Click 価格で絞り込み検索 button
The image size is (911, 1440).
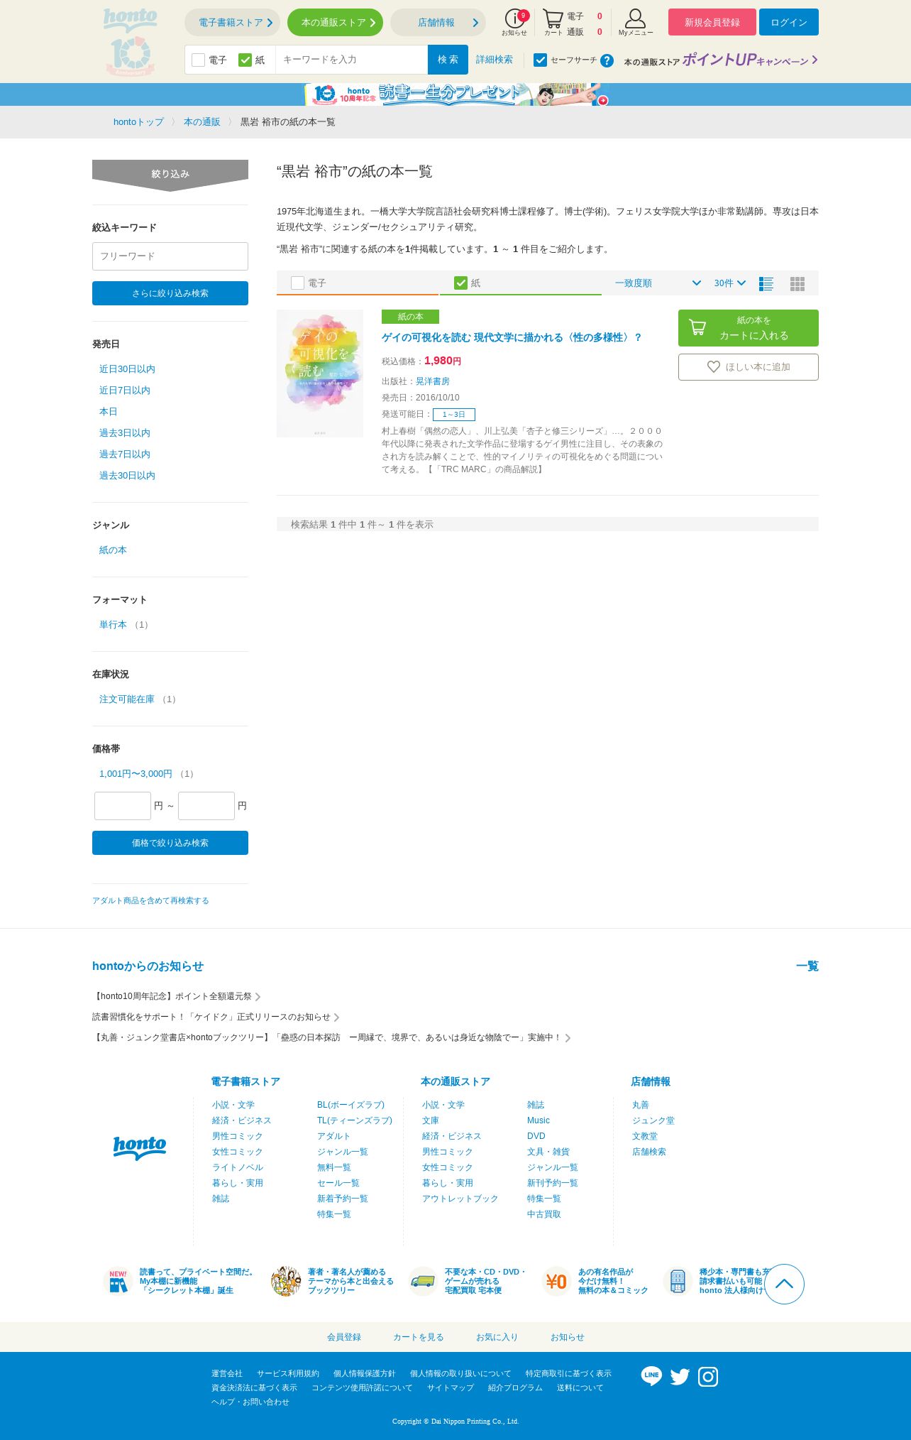(170, 843)
